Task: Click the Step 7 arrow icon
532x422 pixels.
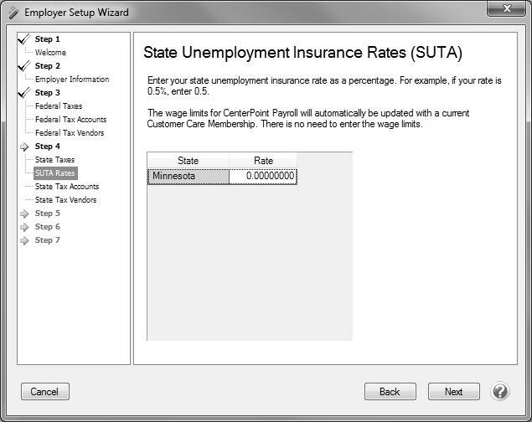Action: coord(24,240)
